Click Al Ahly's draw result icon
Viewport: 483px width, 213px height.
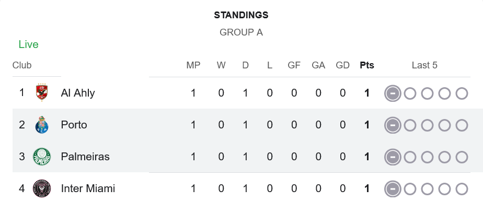coord(393,93)
